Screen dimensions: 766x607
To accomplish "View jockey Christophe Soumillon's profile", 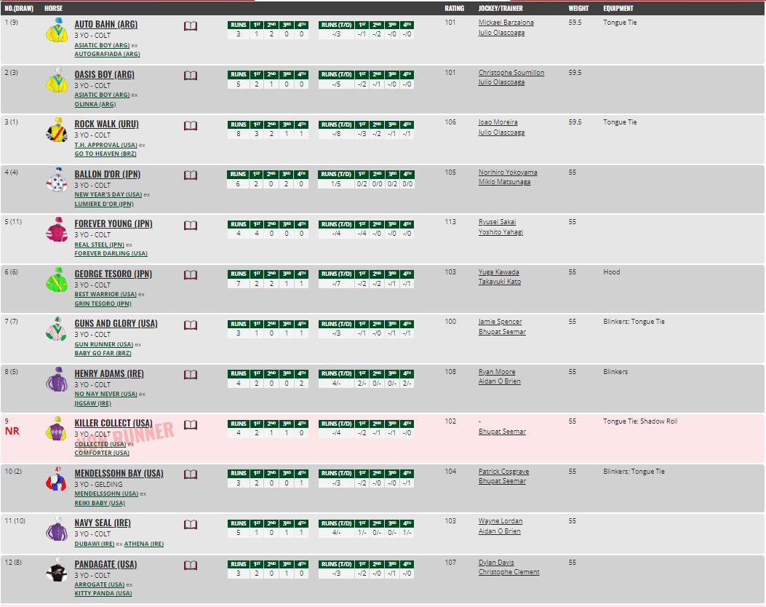I will tap(511, 73).
